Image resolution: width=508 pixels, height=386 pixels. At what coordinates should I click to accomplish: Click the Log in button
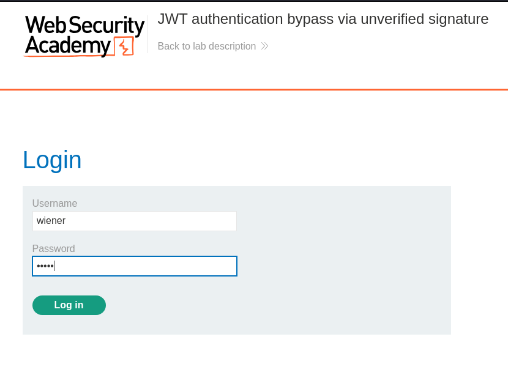click(69, 305)
